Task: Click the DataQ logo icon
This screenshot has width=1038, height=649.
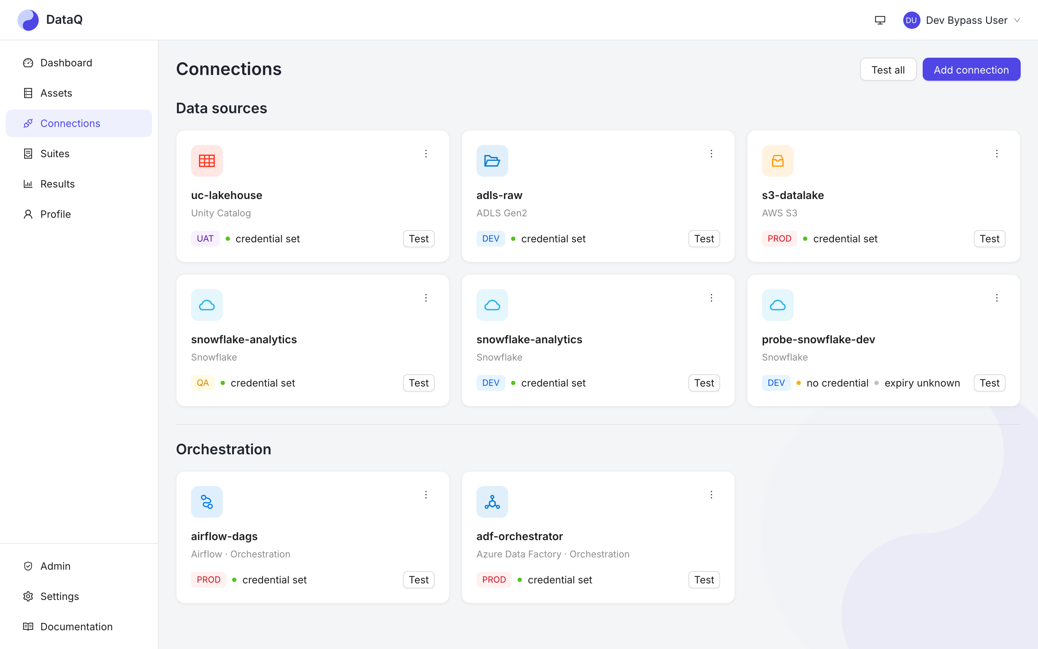Action: (28, 20)
